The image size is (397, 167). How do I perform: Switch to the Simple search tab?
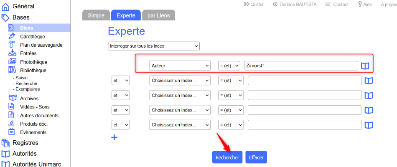point(96,15)
